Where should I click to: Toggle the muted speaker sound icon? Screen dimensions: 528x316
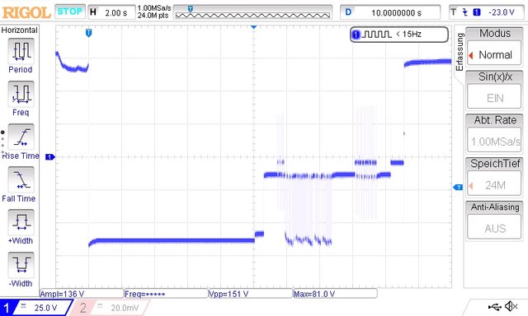click(x=511, y=306)
